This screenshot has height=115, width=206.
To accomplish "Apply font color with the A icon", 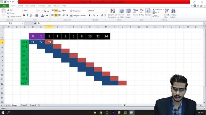I will click(x=47, y=15).
